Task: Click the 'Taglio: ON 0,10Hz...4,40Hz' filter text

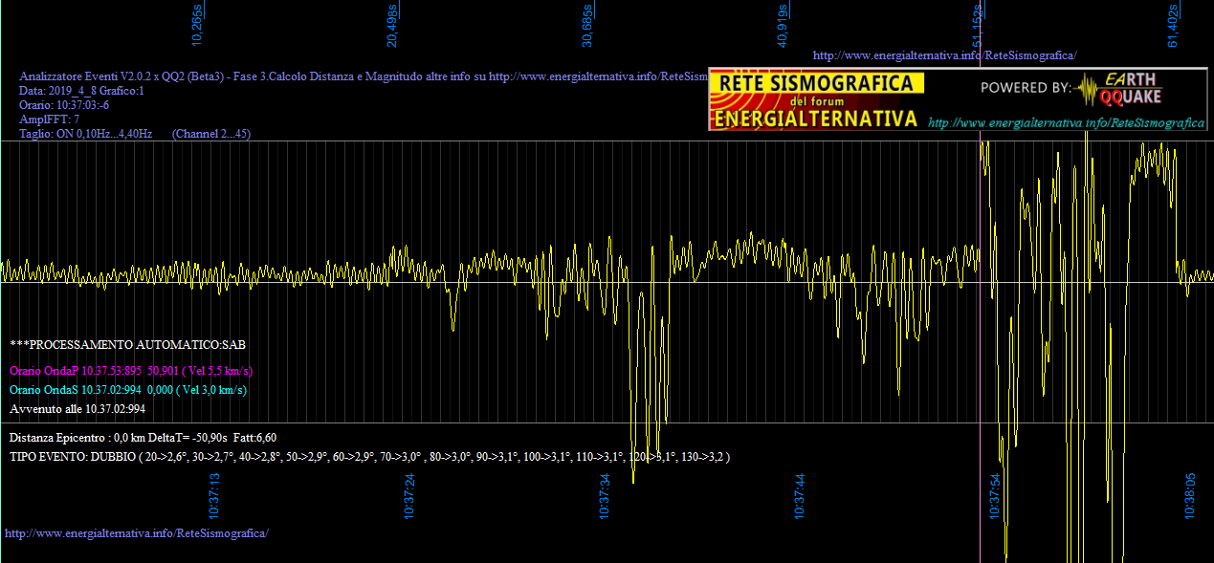Action: coord(86,135)
